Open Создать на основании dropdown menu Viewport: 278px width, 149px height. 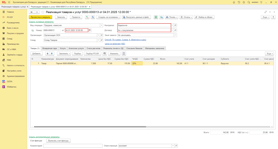109,17
